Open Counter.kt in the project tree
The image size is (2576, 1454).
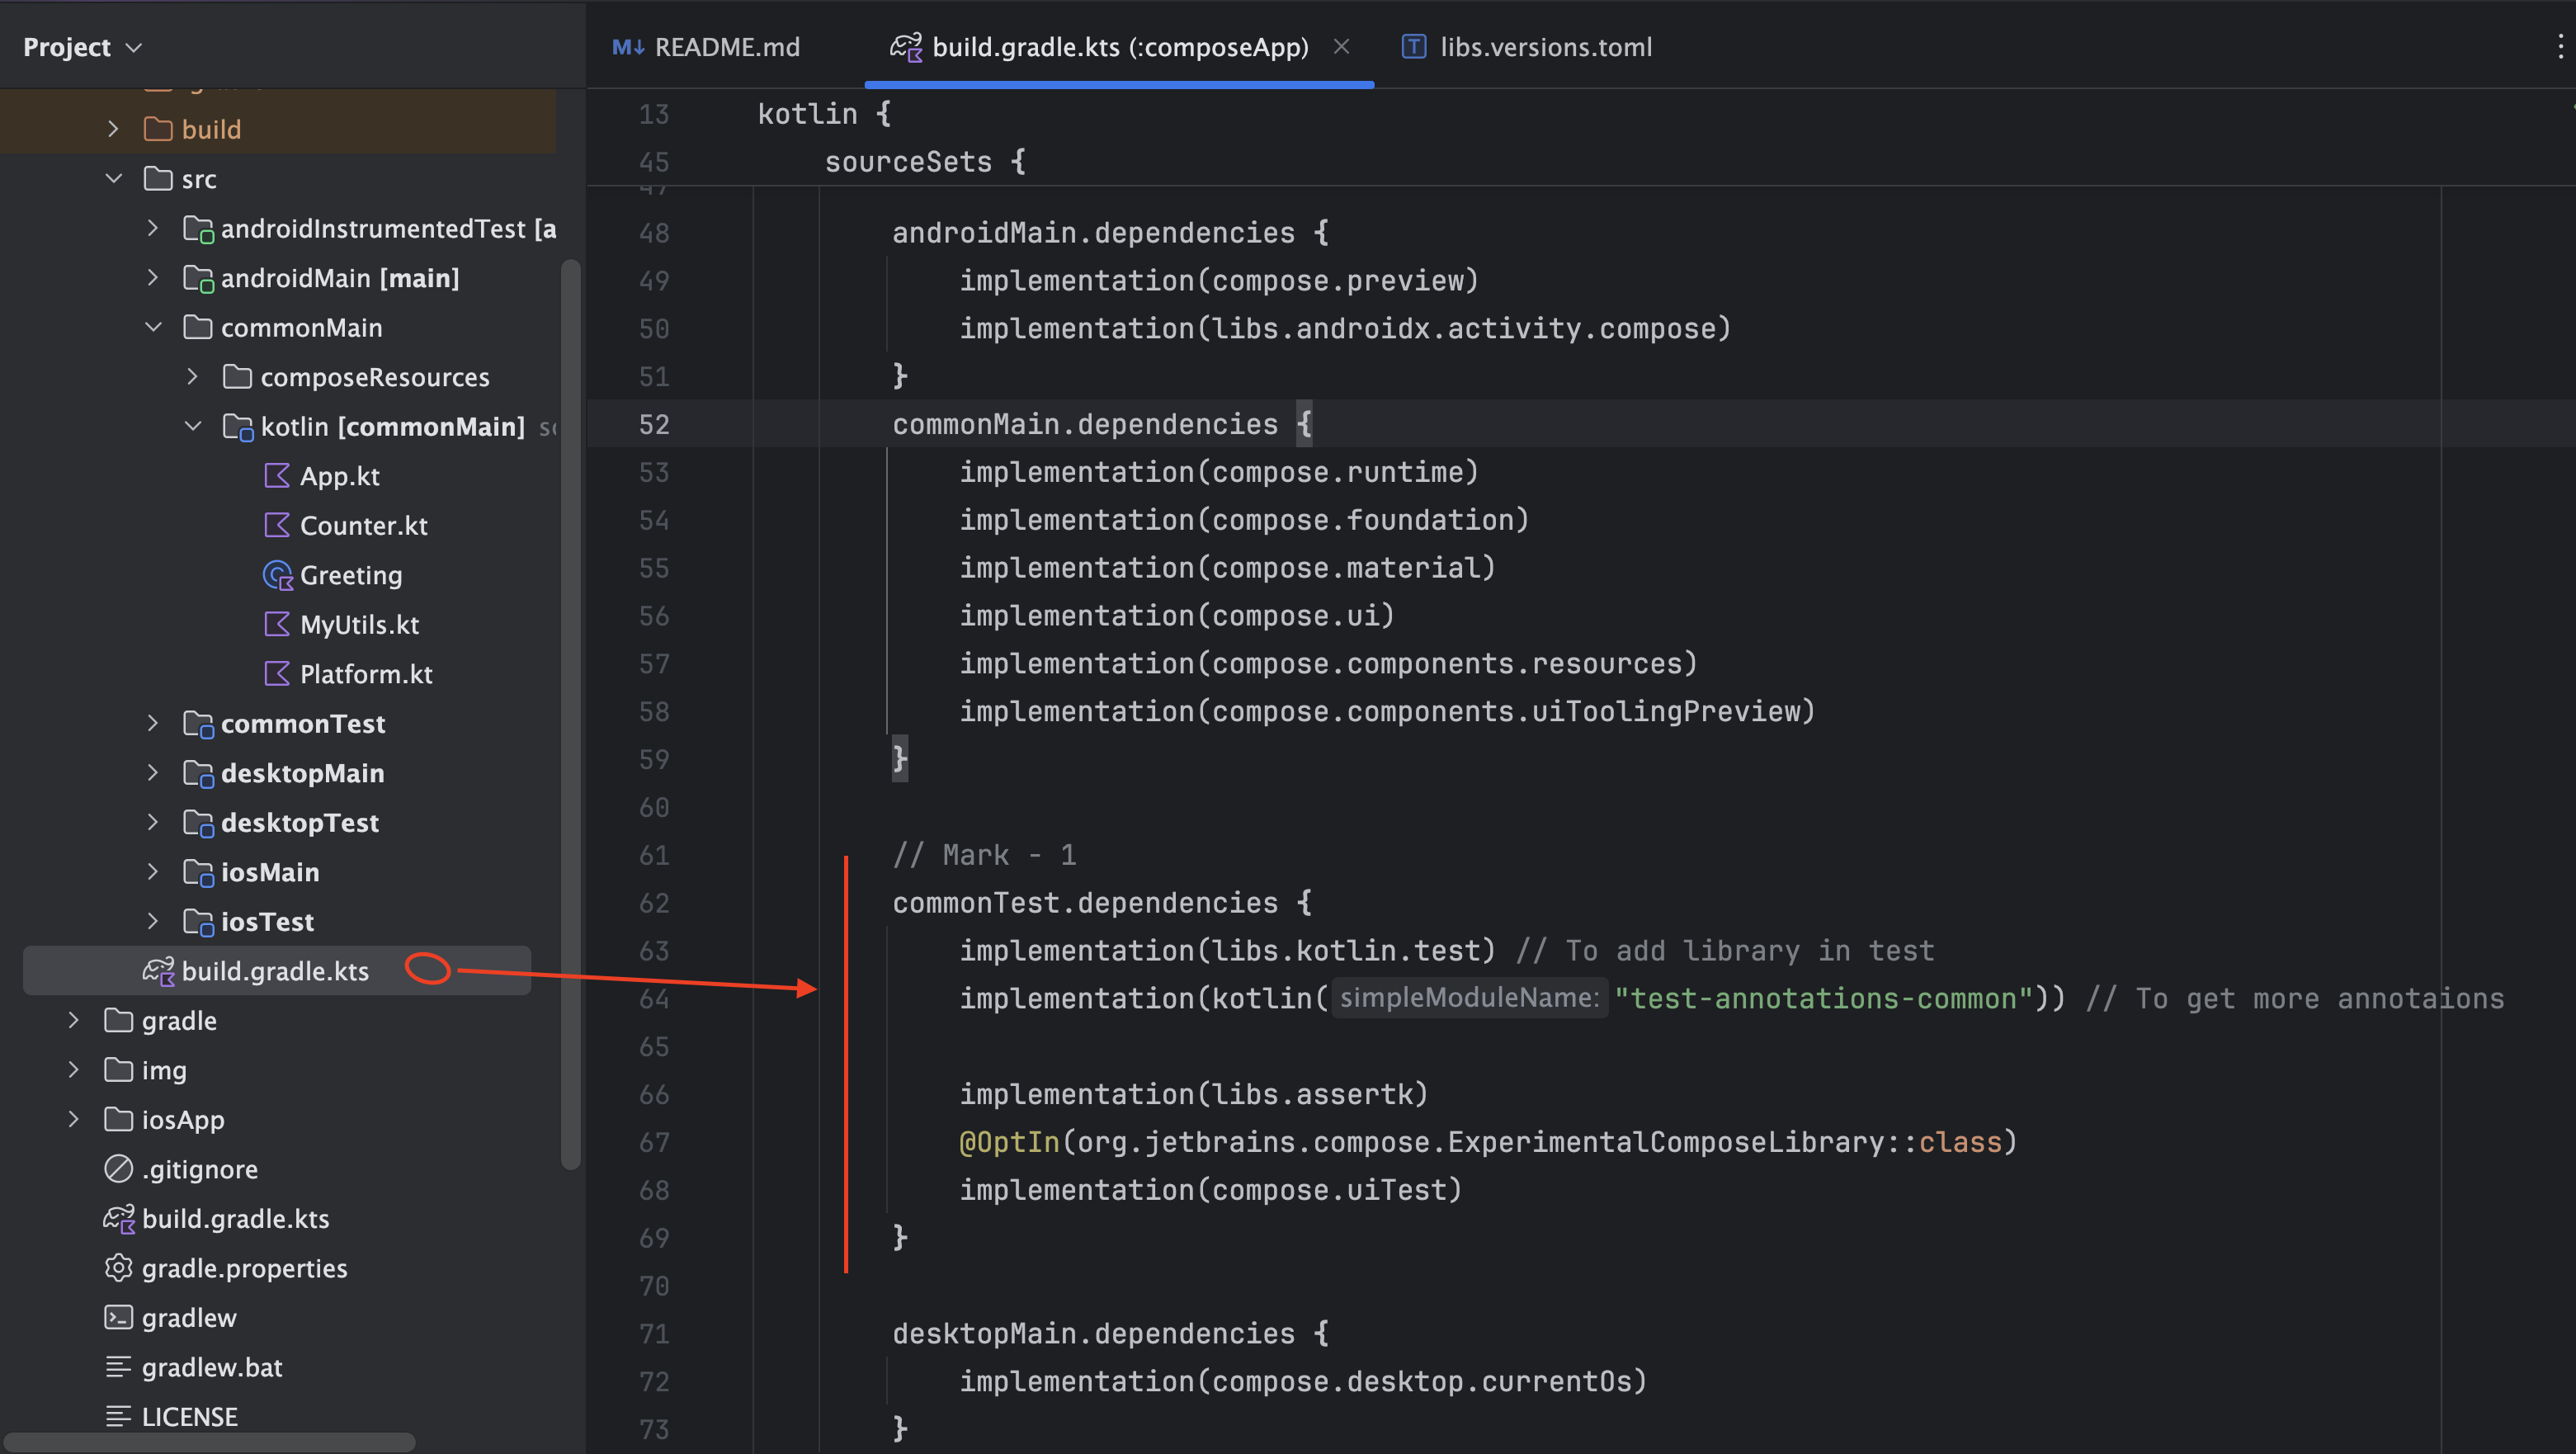click(363, 526)
